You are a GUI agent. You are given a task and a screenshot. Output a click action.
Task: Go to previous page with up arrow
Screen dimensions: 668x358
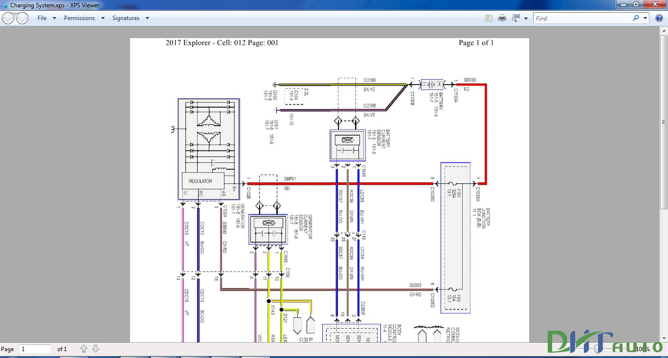pos(84,349)
